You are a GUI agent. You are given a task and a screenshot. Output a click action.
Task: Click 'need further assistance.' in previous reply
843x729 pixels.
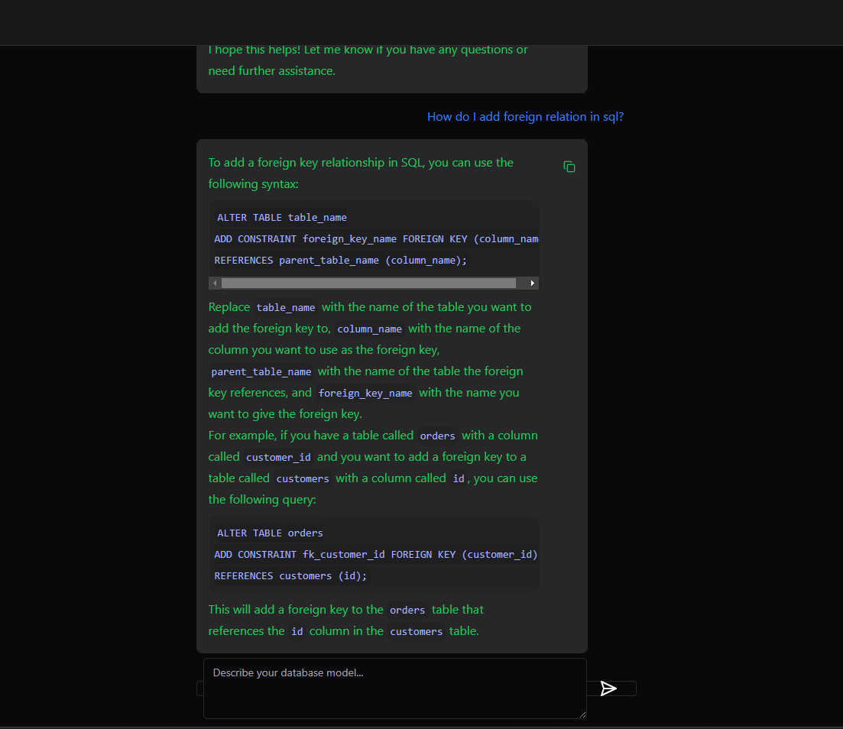point(271,71)
